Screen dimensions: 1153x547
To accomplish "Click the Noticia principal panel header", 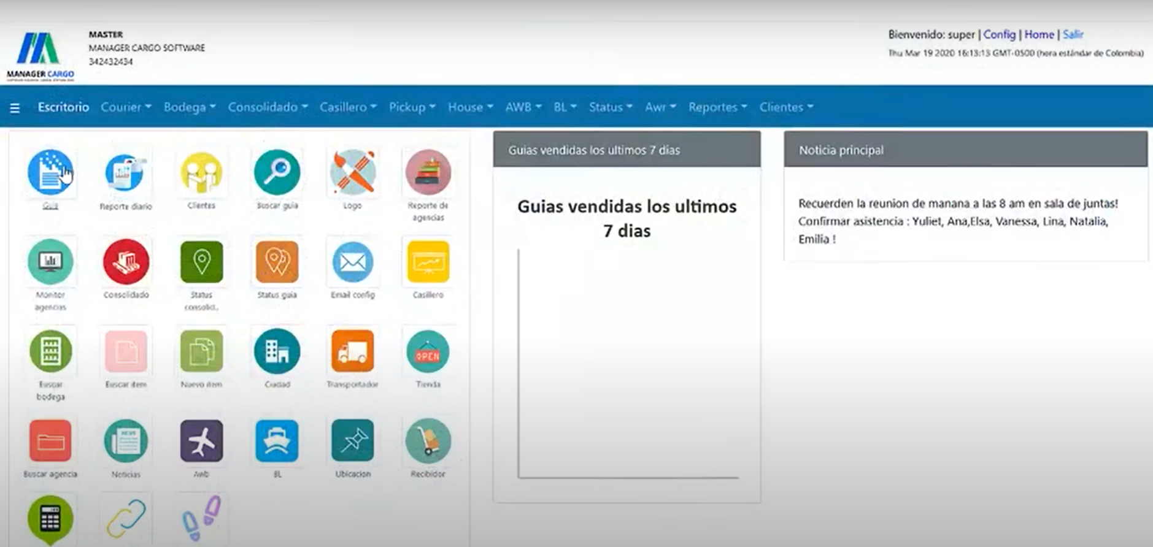I will [966, 150].
